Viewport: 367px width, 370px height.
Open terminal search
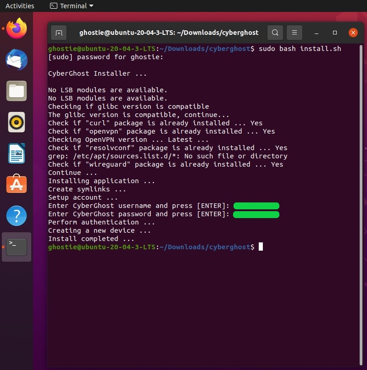pos(275,33)
